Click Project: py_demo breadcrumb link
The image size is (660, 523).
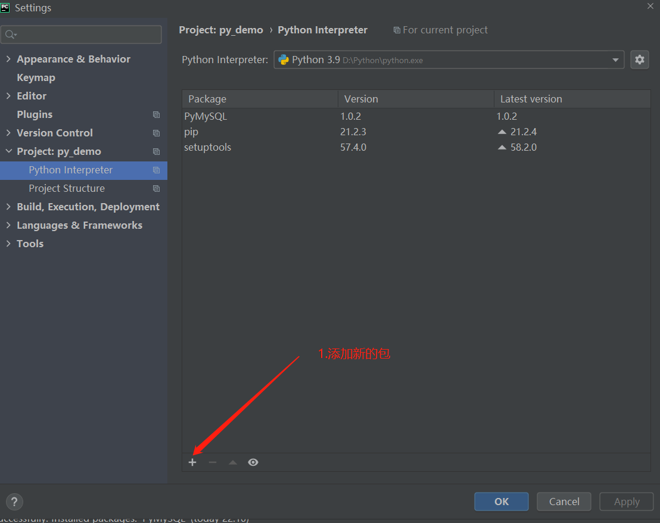[x=220, y=30]
